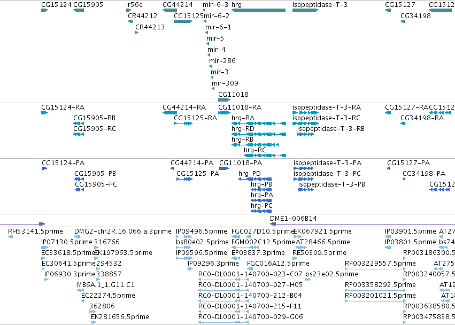Select the CR44213 gene feature

[137, 33]
